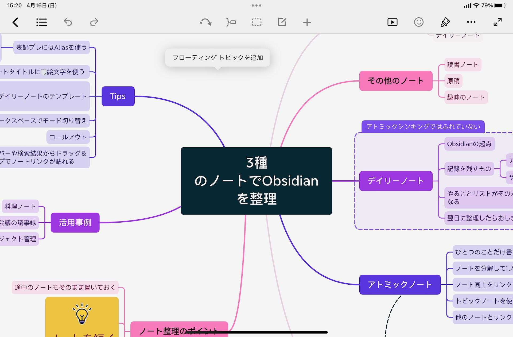
Task: Tap the plus insert icon
Action: click(x=307, y=22)
